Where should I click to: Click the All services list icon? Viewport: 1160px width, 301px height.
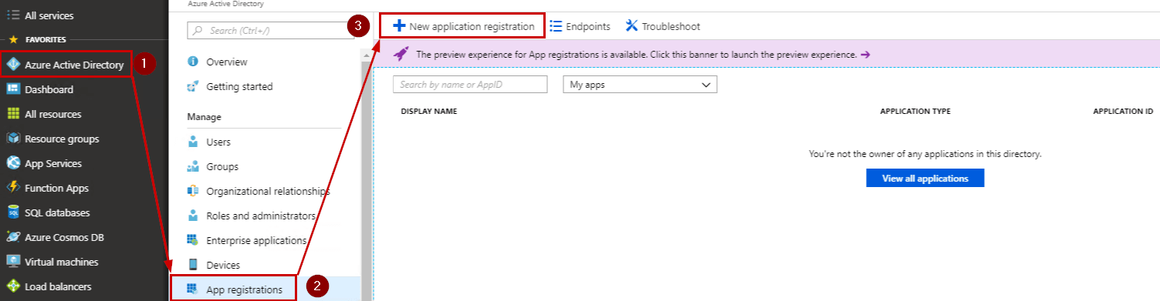12,15
